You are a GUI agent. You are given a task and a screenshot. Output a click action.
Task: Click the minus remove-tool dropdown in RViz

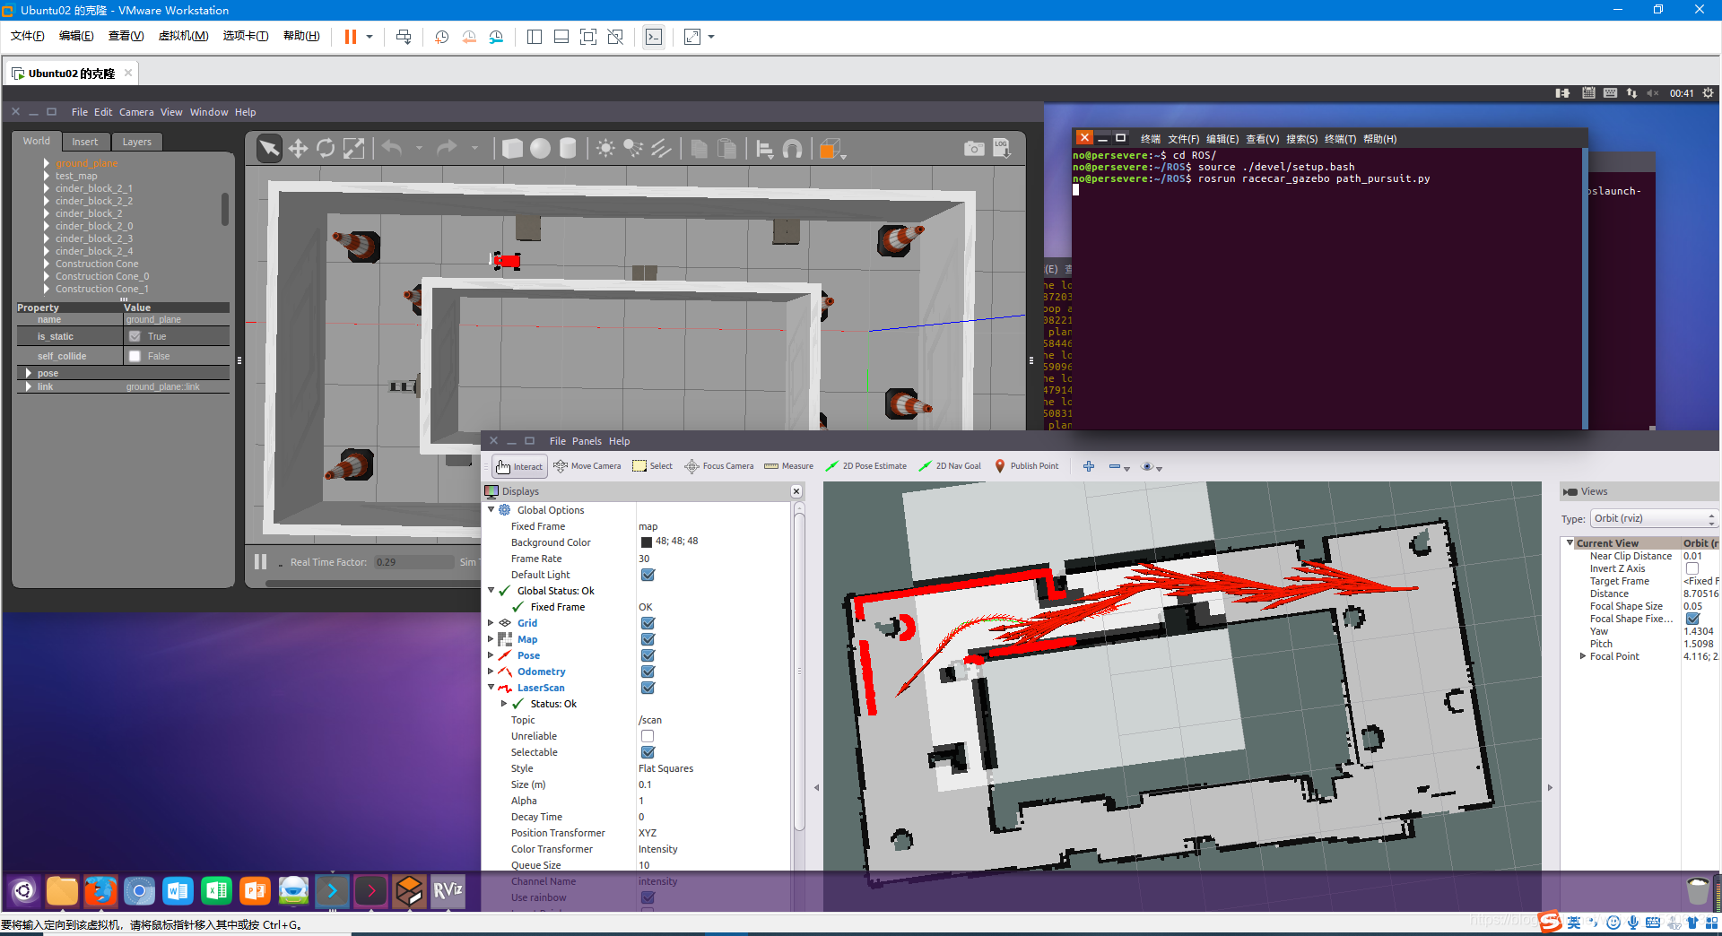(x=1118, y=467)
